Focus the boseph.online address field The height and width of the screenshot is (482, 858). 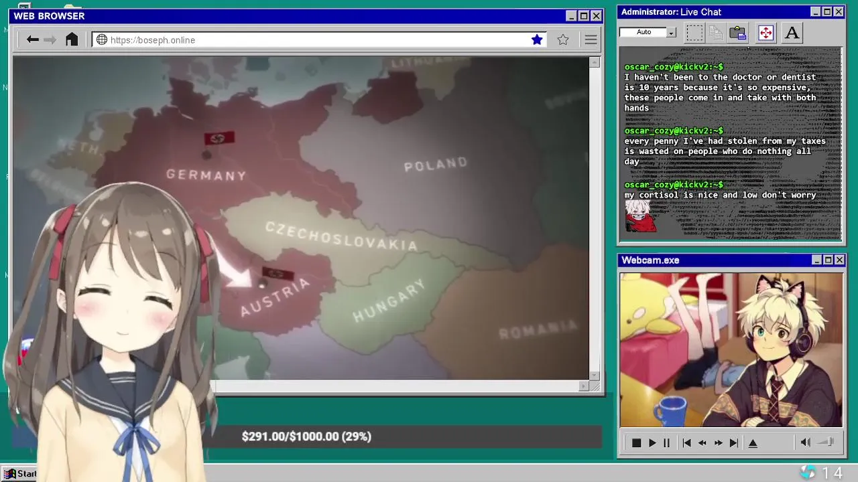[318, 39]
